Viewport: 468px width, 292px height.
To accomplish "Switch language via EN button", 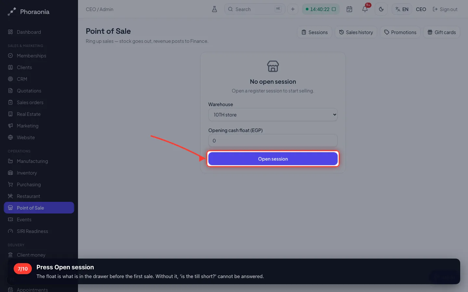I will pyautogui.click(x=402, y=9).
